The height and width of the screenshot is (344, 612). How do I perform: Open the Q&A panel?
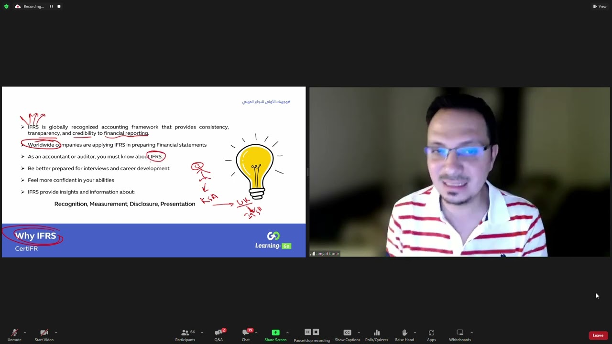click(x=219, y=335)
